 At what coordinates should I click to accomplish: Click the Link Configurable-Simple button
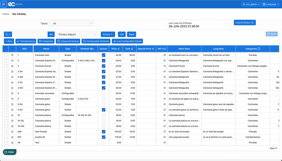click(127, 41)
